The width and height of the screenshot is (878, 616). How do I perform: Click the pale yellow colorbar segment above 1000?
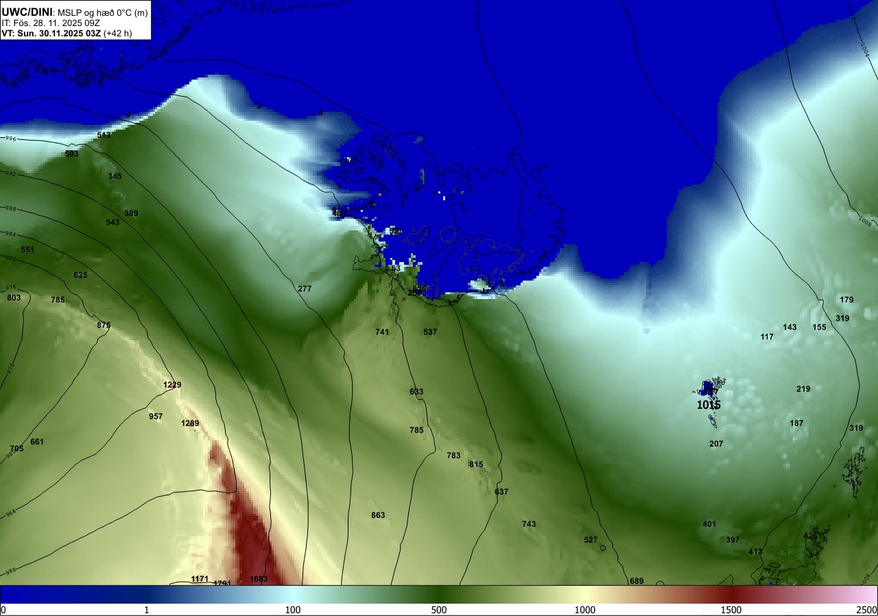(585, 594)
